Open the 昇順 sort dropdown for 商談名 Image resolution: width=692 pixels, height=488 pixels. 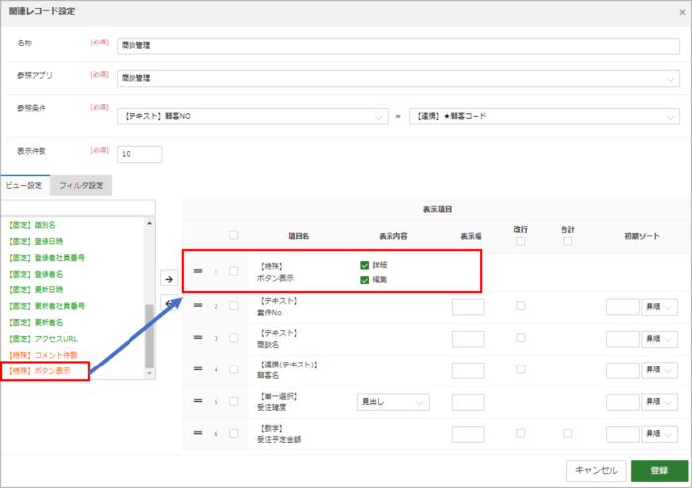659,339
